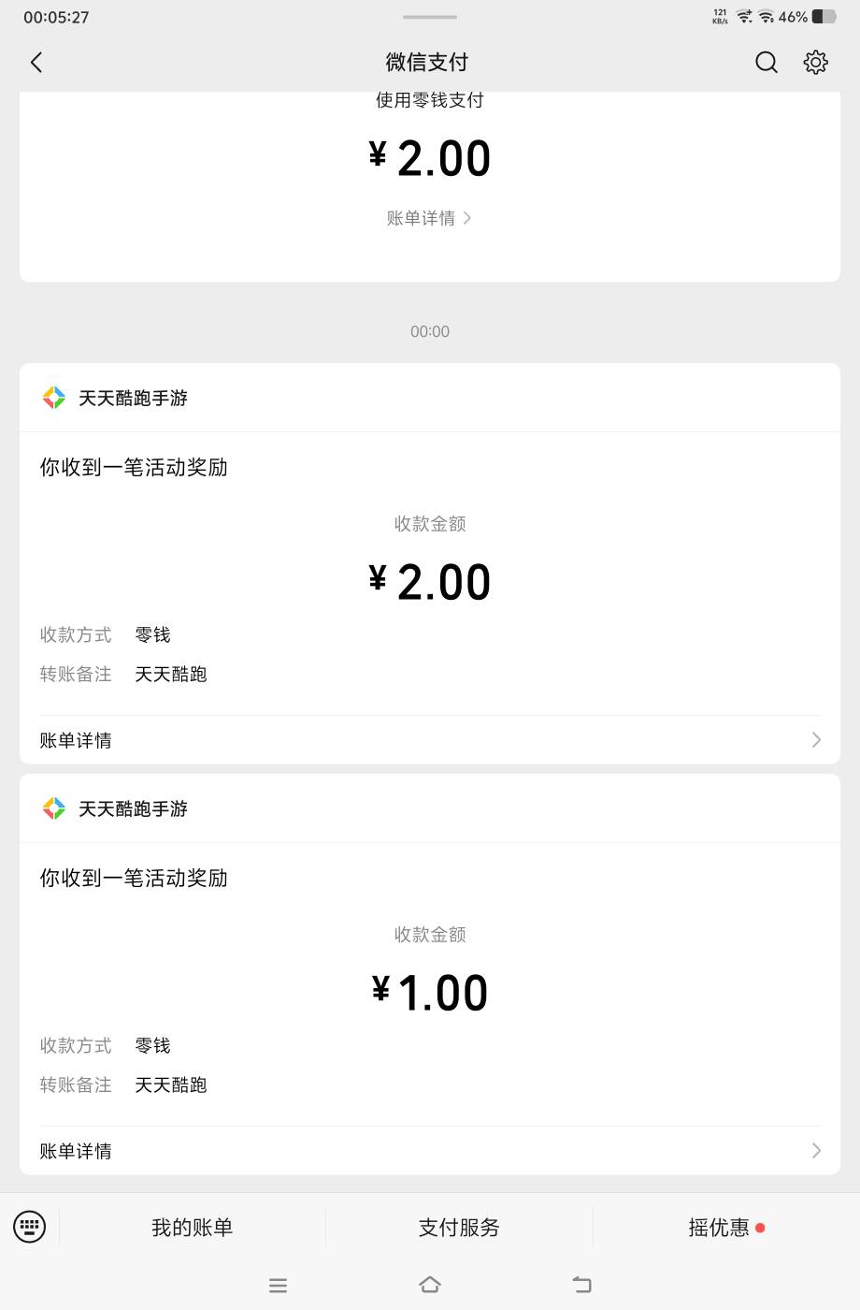Image resolution: width=860 pixels, height=1310 pixels.
Task: Tap the first 天天酷跑手游 sender name
Action: [x=133, y=398]
